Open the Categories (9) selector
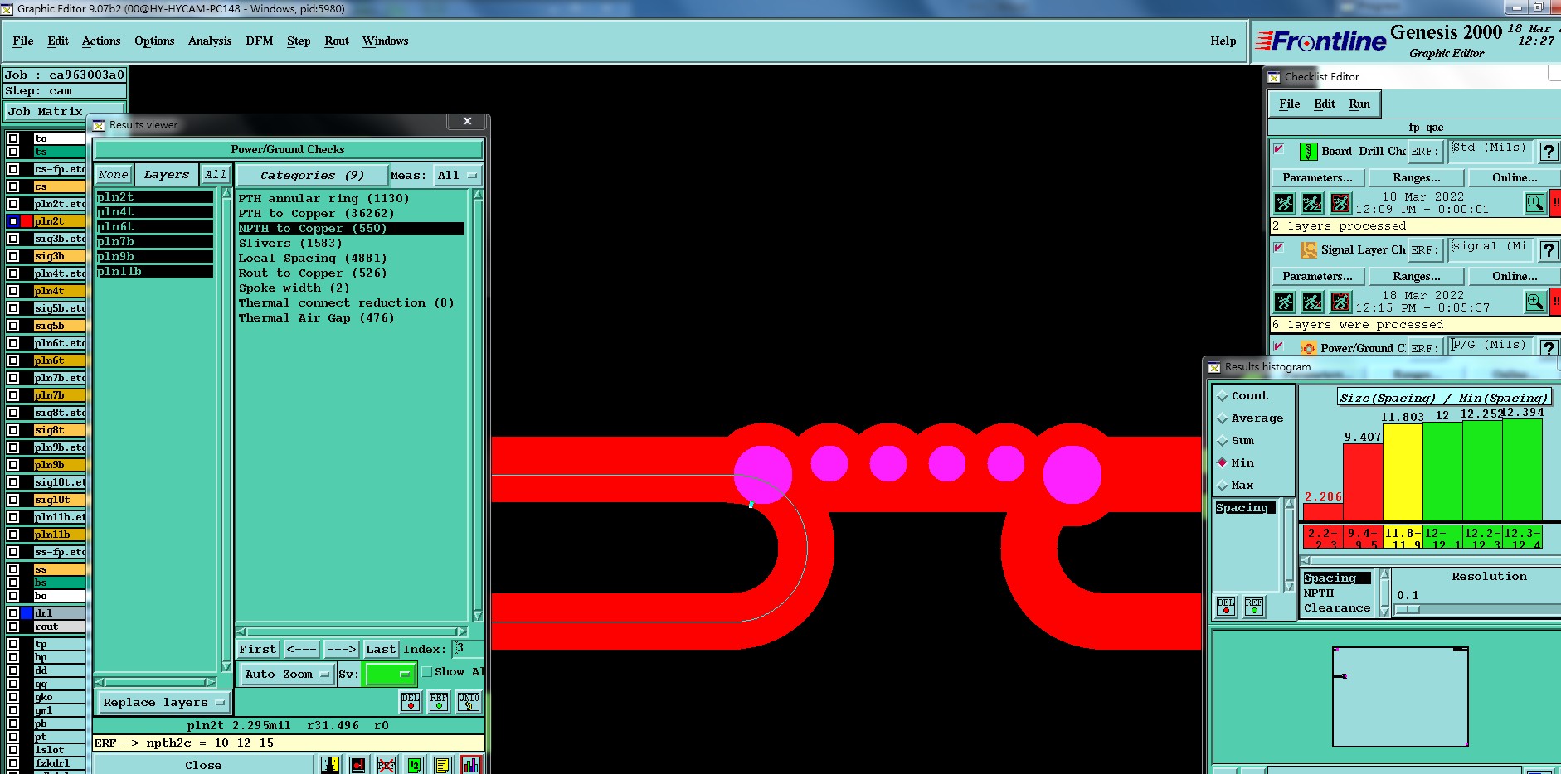 click(x=312, y=176)
